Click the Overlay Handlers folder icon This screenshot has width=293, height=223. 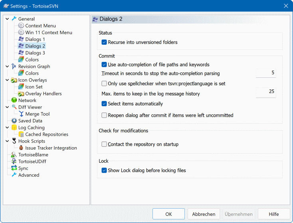21,93
